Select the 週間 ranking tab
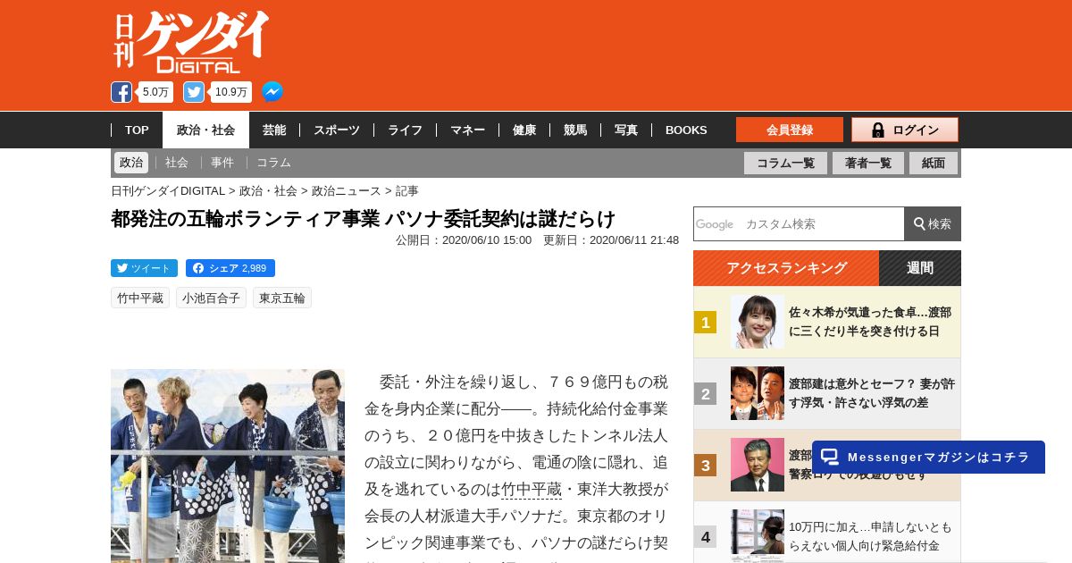This screenshot has height=563, width=1072. click(920, 268)
